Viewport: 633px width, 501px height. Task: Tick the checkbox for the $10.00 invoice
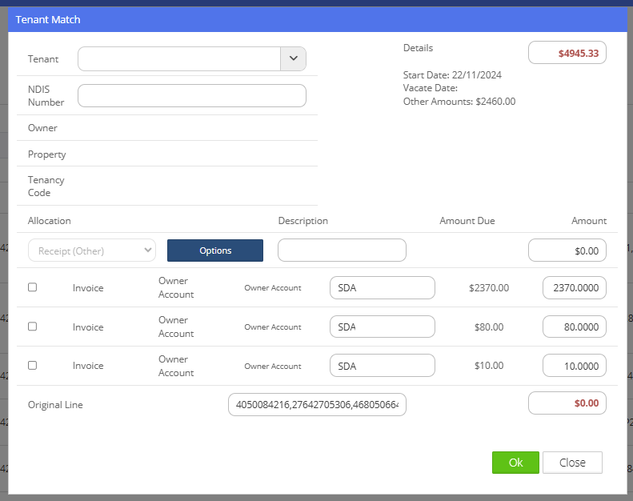click(32, 366)
